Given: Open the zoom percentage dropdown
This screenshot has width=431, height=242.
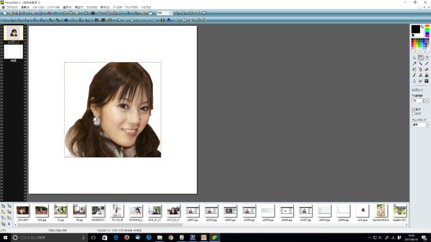Looking at the screenshot, I should click(171, 13).
